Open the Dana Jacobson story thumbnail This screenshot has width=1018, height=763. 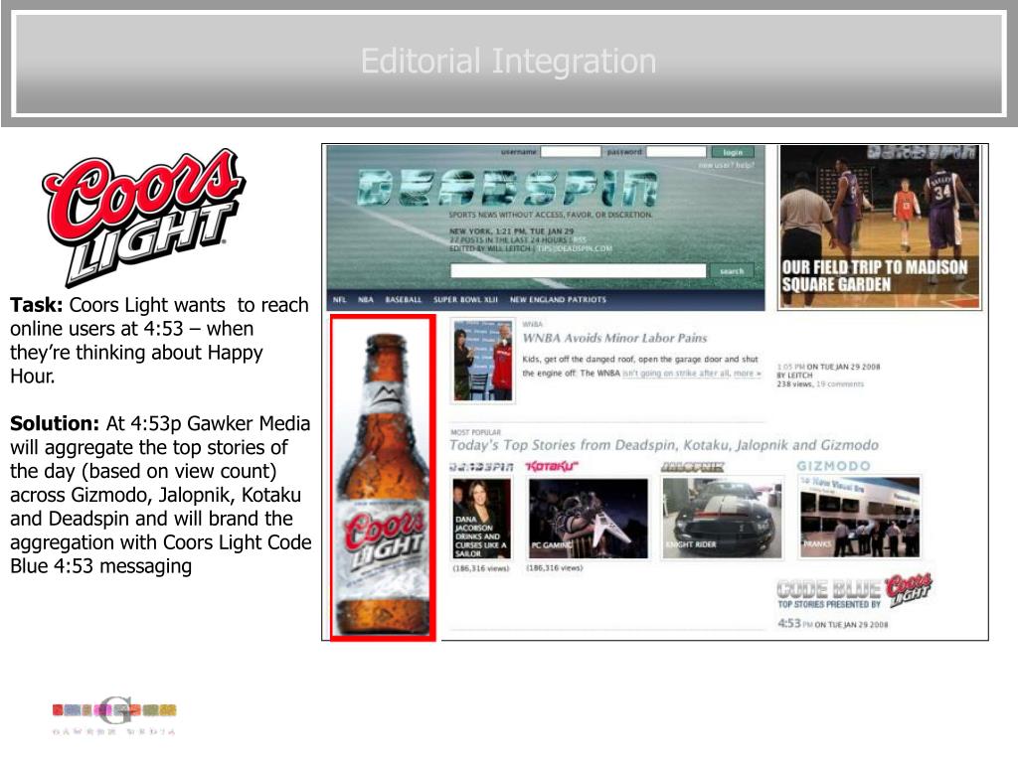pyautogui.click(x=481, y=519)
